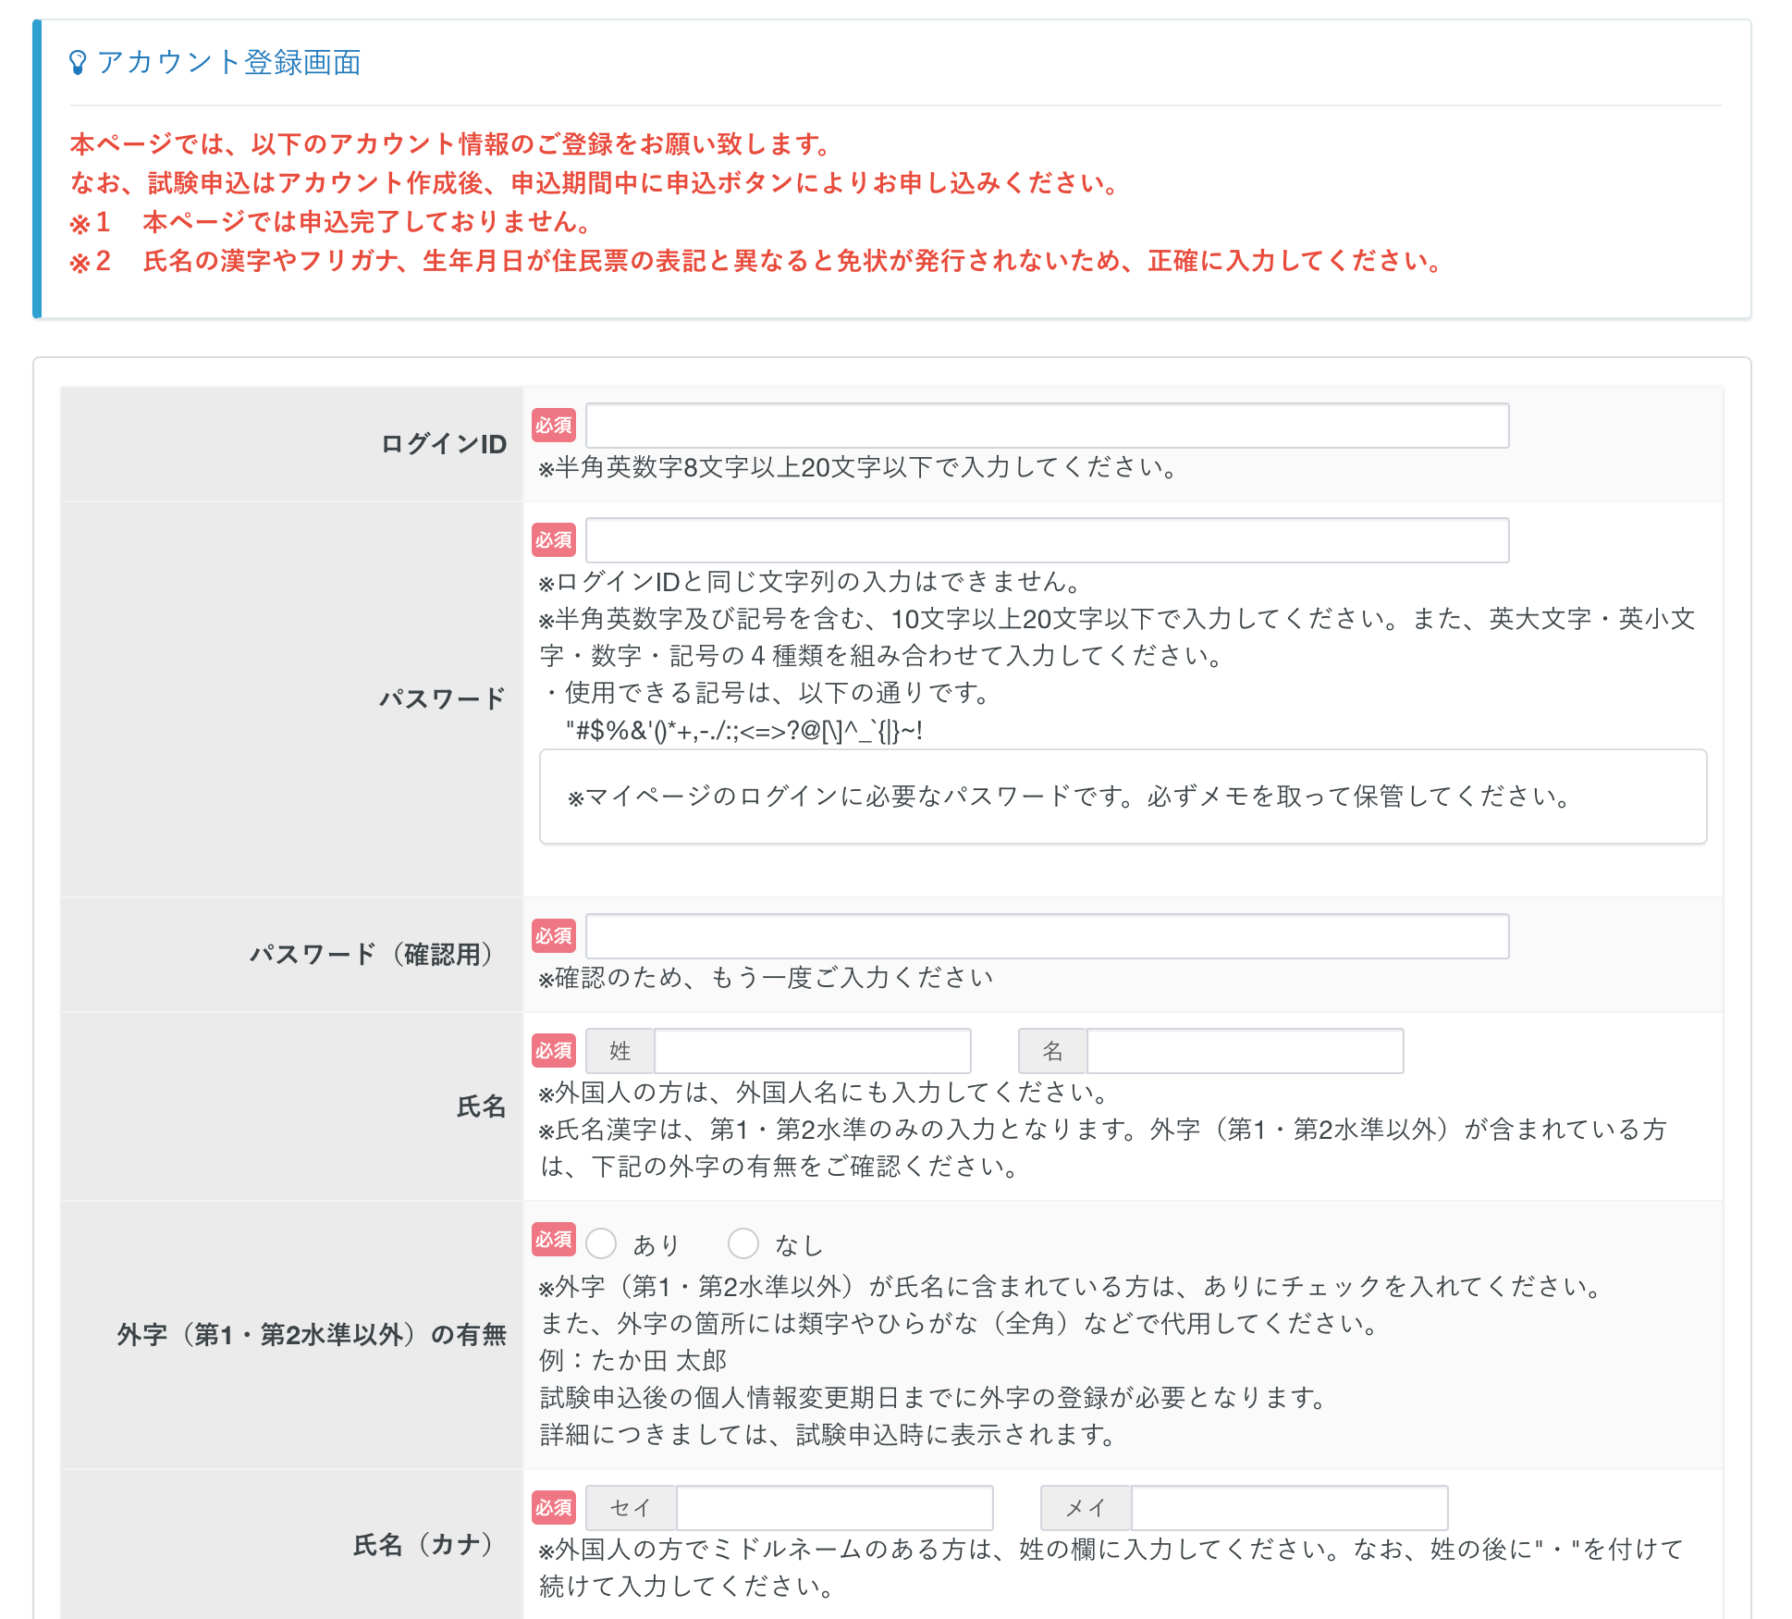Screen dimensions: 1792x1619
Task: Click the 姓 (surname) kanji input field
Action: point(812,1051)
